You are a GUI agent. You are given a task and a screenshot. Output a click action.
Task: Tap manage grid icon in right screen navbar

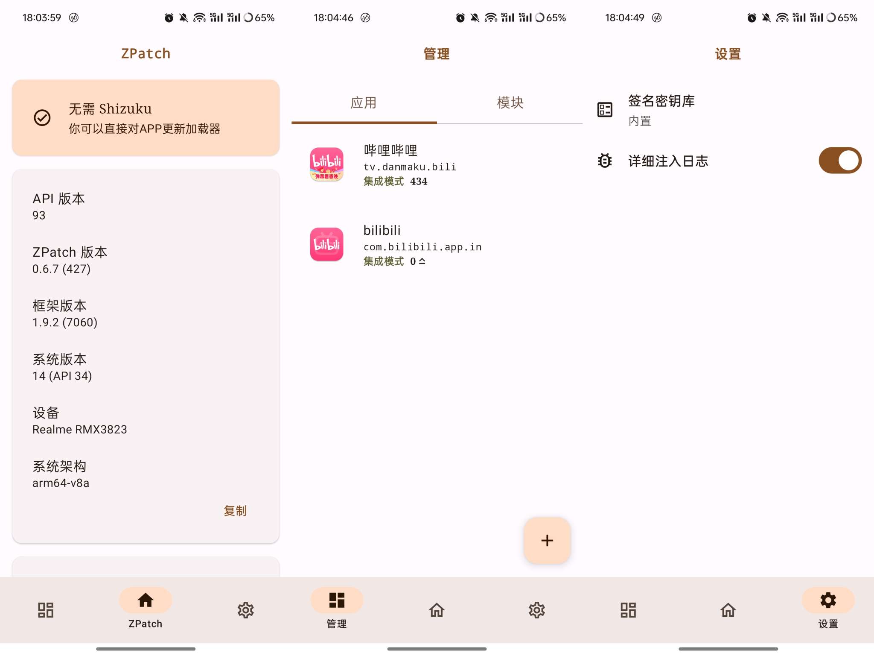(628, 610)
